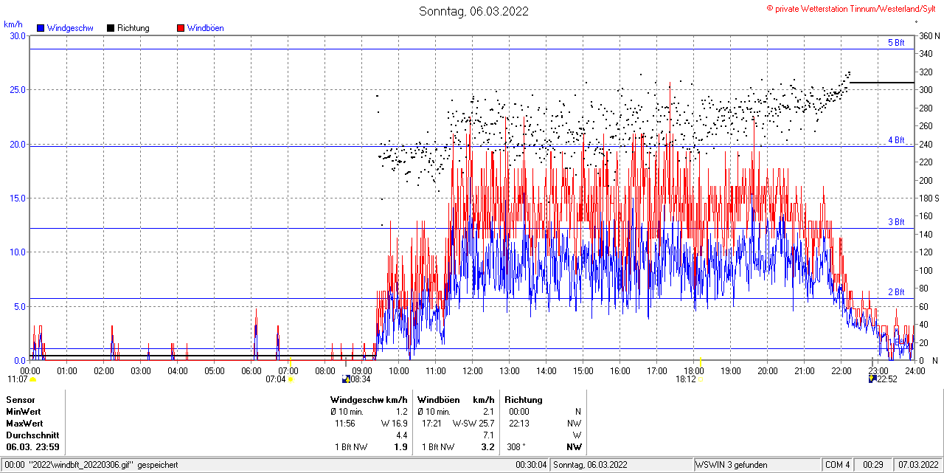
Task: Click the sunset time 18:12
Action: click(x=686, y=379)
